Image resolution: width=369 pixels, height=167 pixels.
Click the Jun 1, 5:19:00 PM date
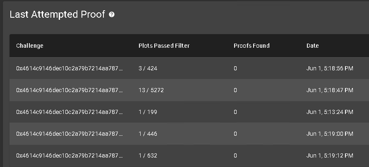pyautogui.click(x=330, y=134)
